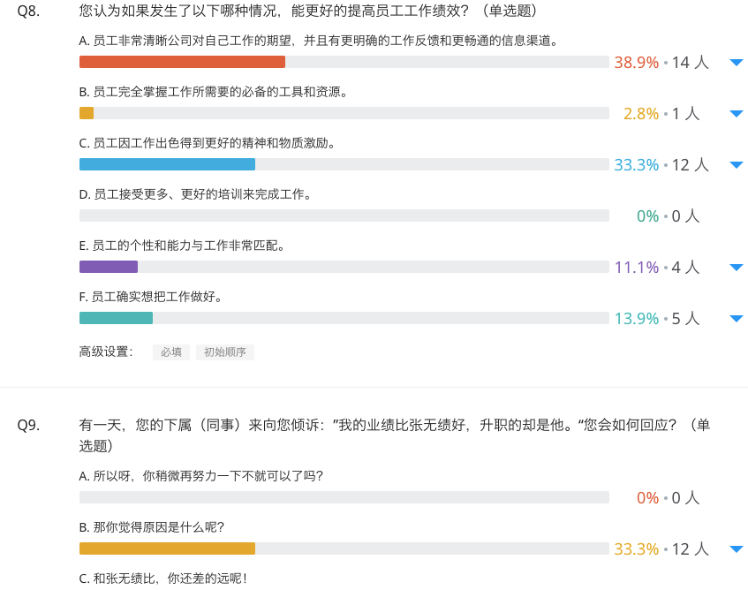Click Q8 option D text about 培训
The height and width of the screenshot is (590, 748).
tap(195, 194)
